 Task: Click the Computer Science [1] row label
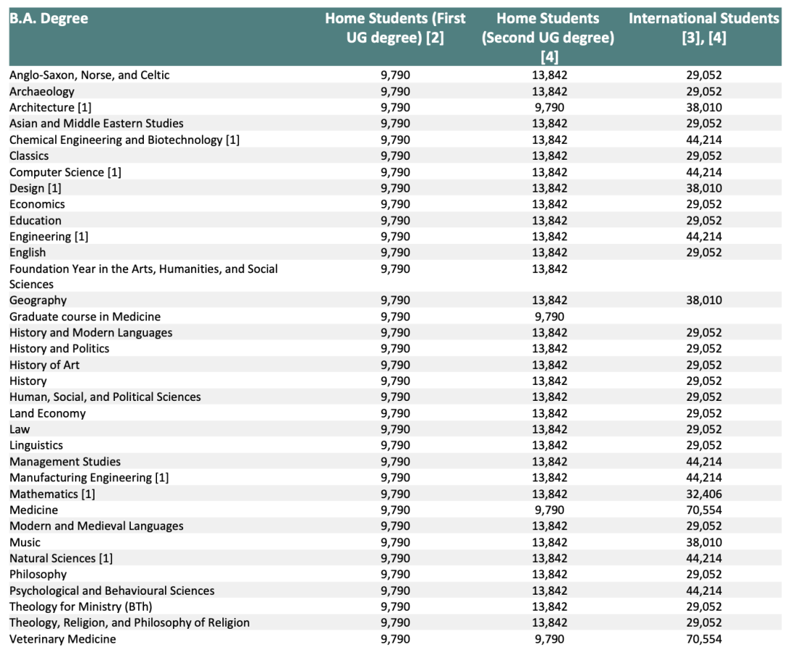tap(65, 172)
